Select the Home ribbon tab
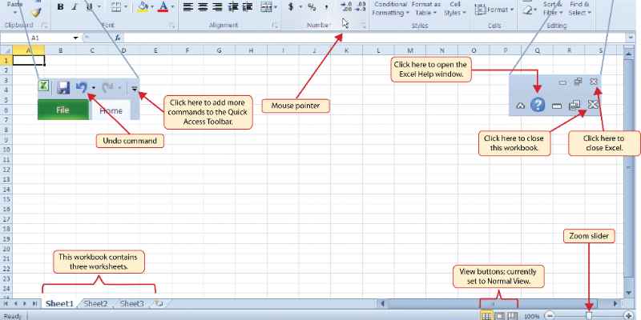641x320 pixels. pos(111,110)
